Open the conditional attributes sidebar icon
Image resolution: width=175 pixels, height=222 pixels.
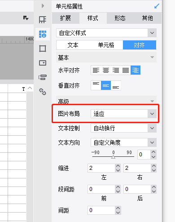pyautogui.click(x=43, y=77)
